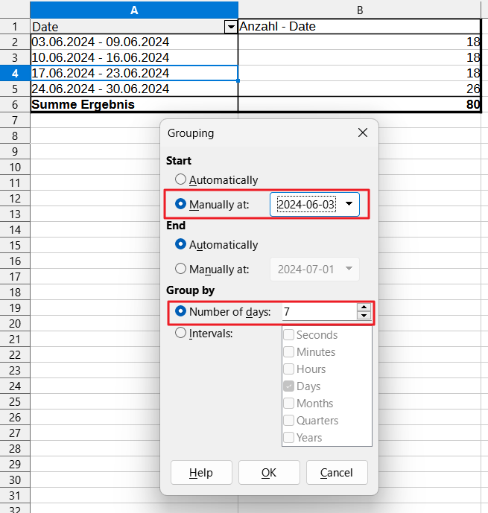Tick the Months checkbox
Screen dimensions: 488x513
[x=288, y=404]
